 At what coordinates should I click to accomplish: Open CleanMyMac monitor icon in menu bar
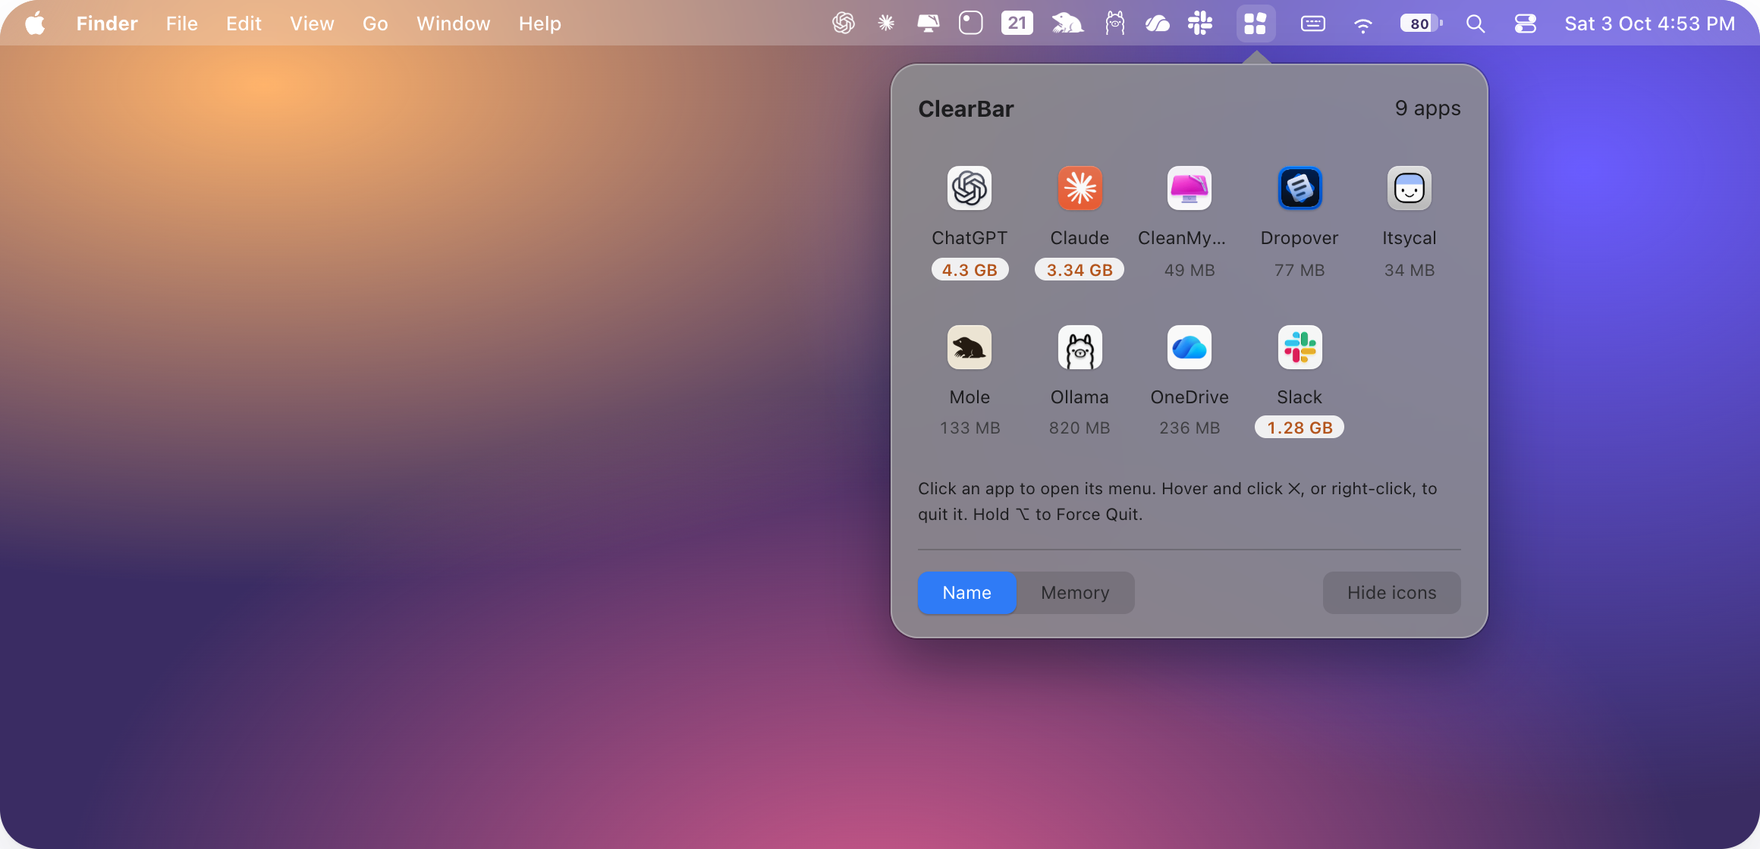pyautogui.click(x=928, y=23)
